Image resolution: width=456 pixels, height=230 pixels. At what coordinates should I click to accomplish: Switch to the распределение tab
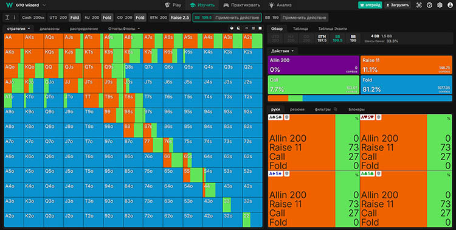[x=84, y=29]
